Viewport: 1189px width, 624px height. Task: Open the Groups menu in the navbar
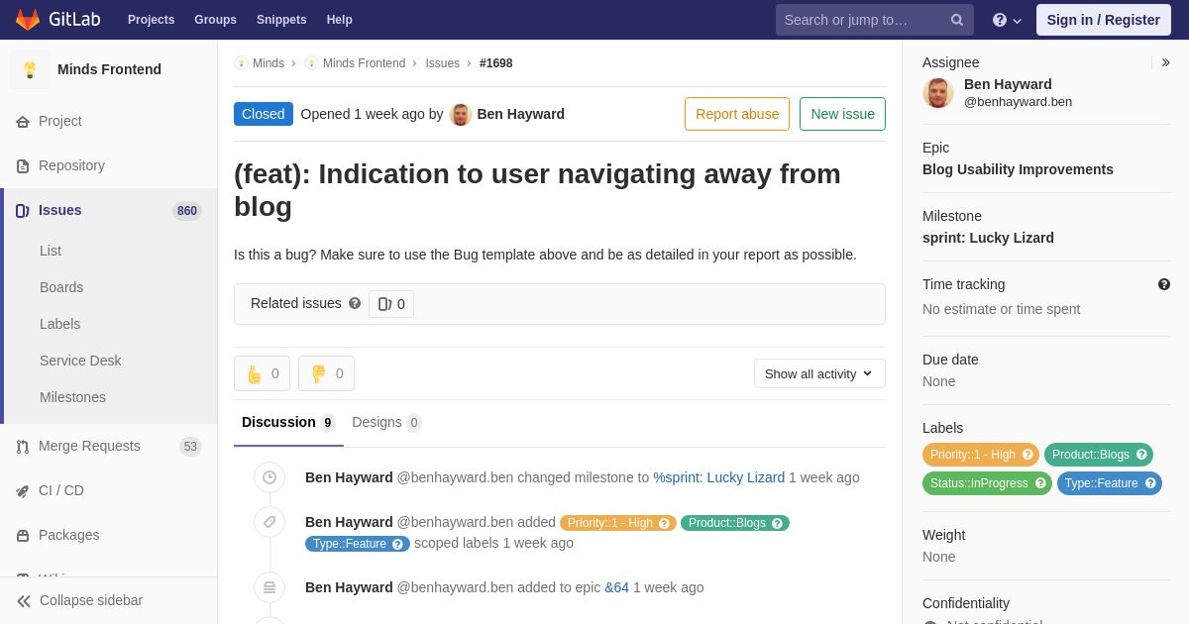click(x=215, y=20)
